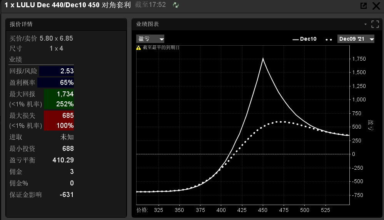Click the refresh icon next to 截至17:52
Viewport: 384px width, 220px height.
tap(175, 5)
